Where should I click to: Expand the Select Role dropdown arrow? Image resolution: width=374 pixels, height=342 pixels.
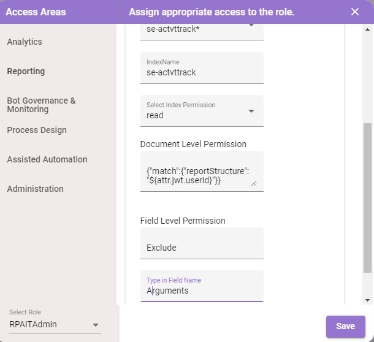96,325
